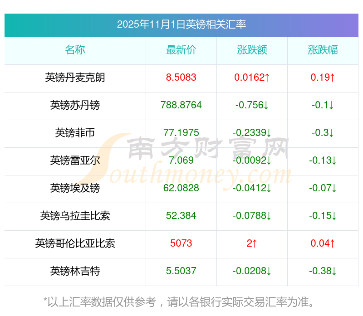Image resolution: width=363 pixels, height=316 pixels.
Task: Click the 英镑哥伦比亚比索 row name
Action: tap(75, 243)
